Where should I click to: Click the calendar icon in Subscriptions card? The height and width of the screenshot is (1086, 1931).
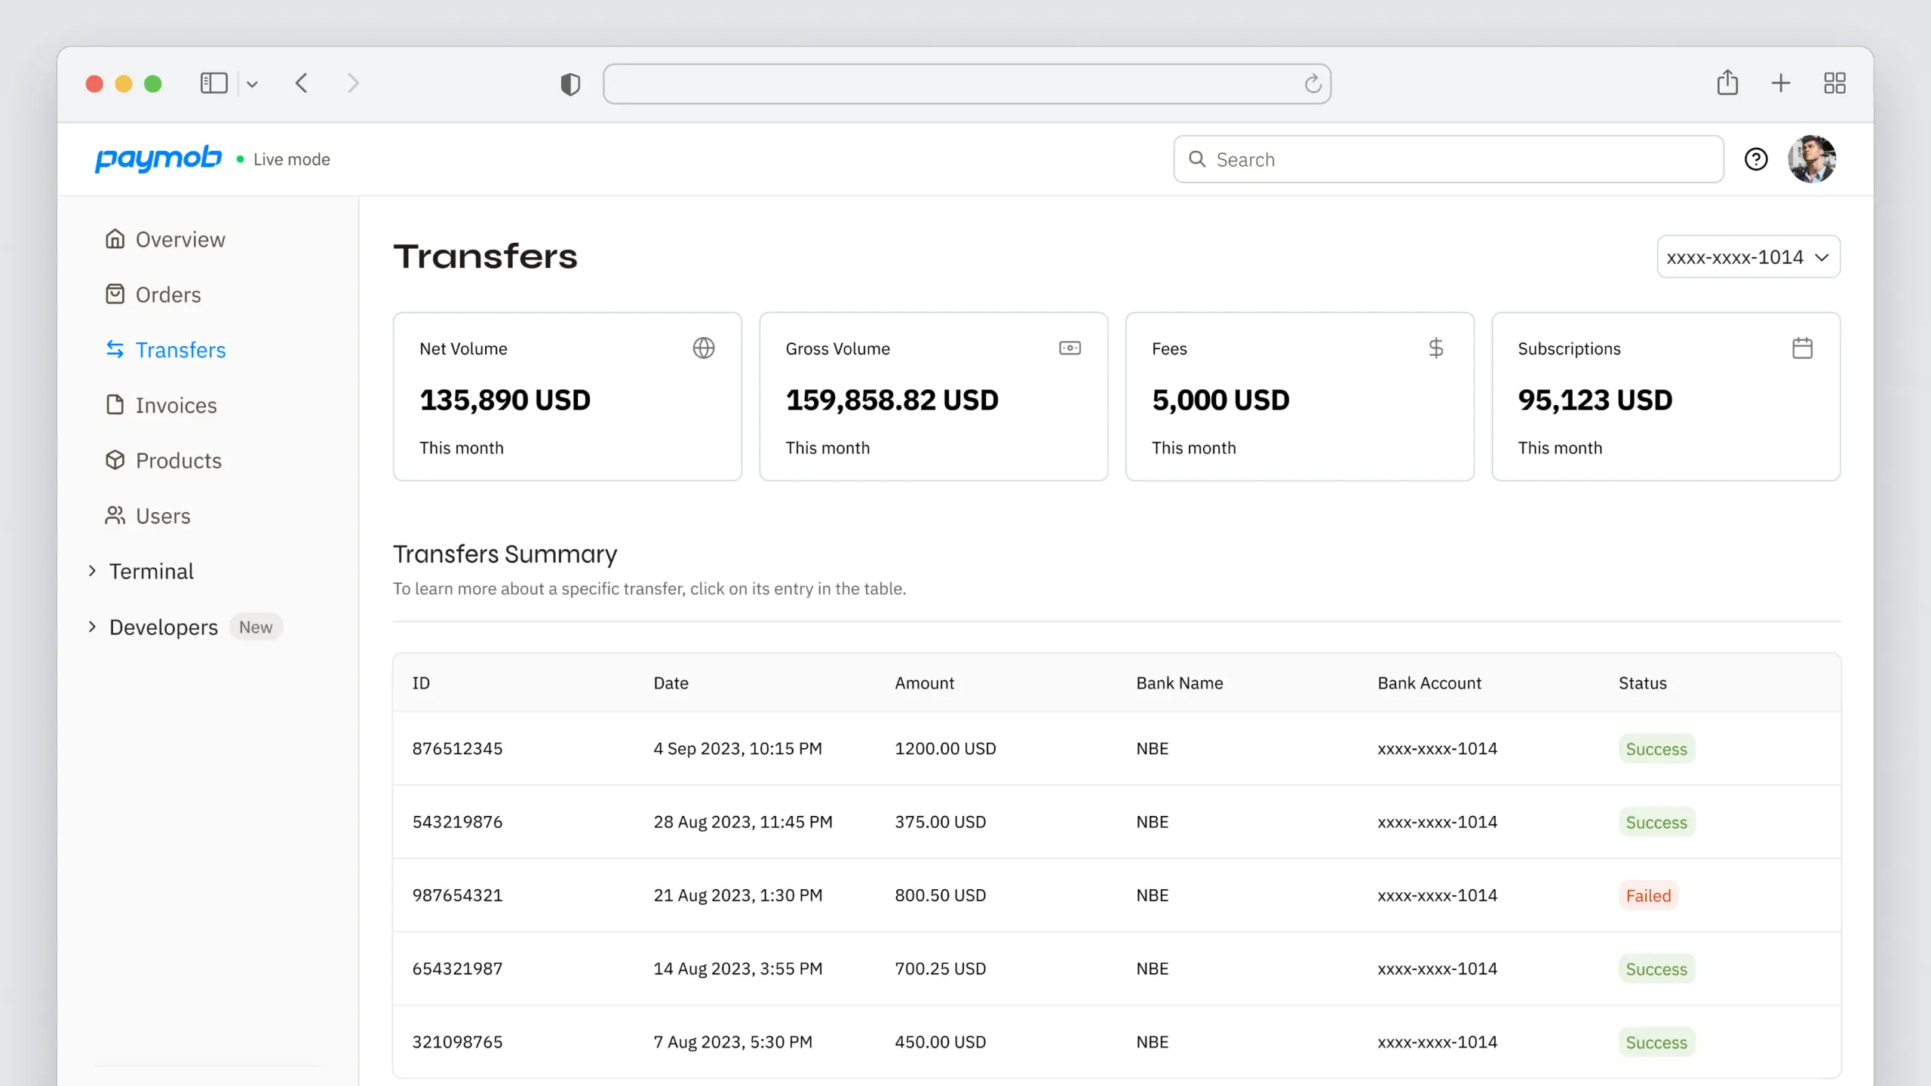click(1802, 348)
